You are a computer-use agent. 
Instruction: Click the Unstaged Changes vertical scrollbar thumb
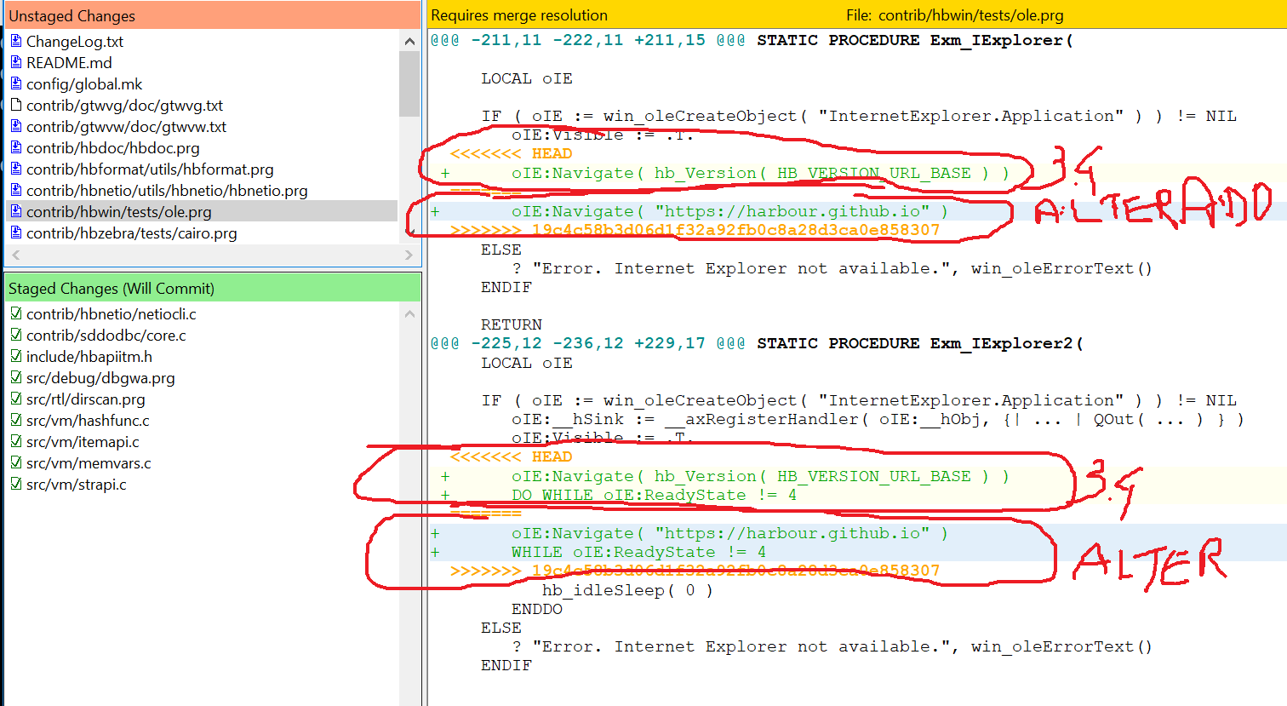click(409, 83)
